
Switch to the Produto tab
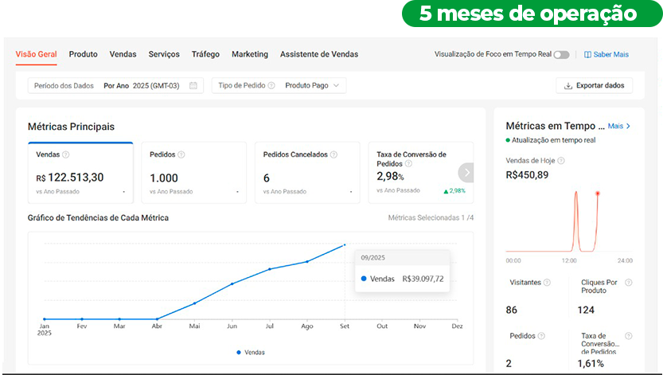click(x=83, y=54)
